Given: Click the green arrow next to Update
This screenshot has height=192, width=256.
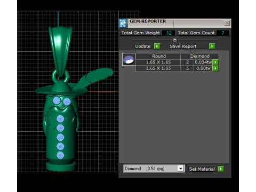Looking at the screenshot, I should coord(157,46).
